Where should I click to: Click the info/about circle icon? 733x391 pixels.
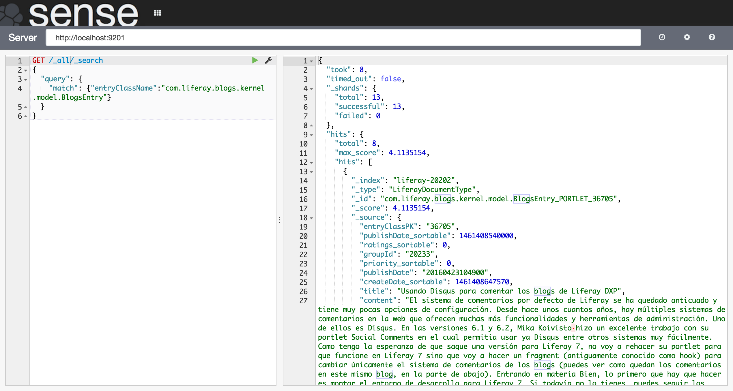(x=712, y=38)
